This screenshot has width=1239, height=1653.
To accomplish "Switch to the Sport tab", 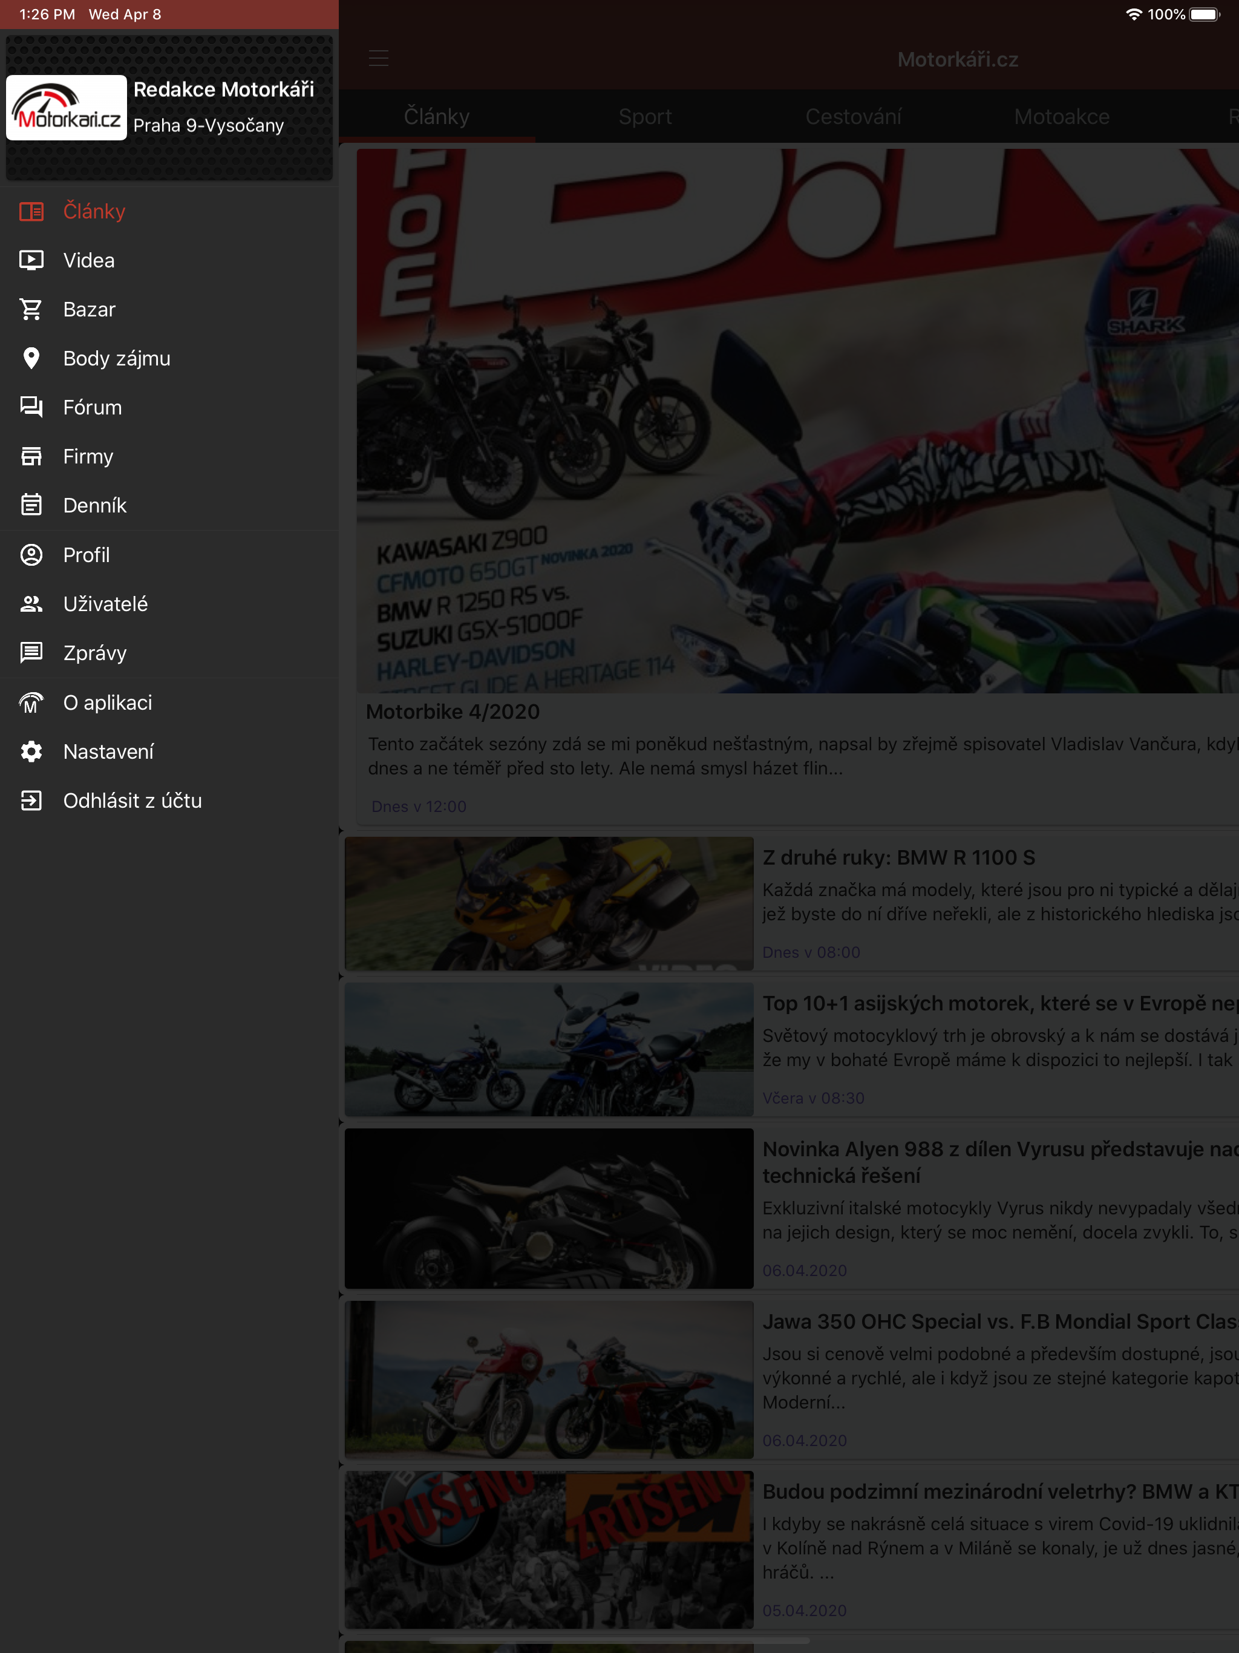I will pyautogui.click(x=645, y=117).
